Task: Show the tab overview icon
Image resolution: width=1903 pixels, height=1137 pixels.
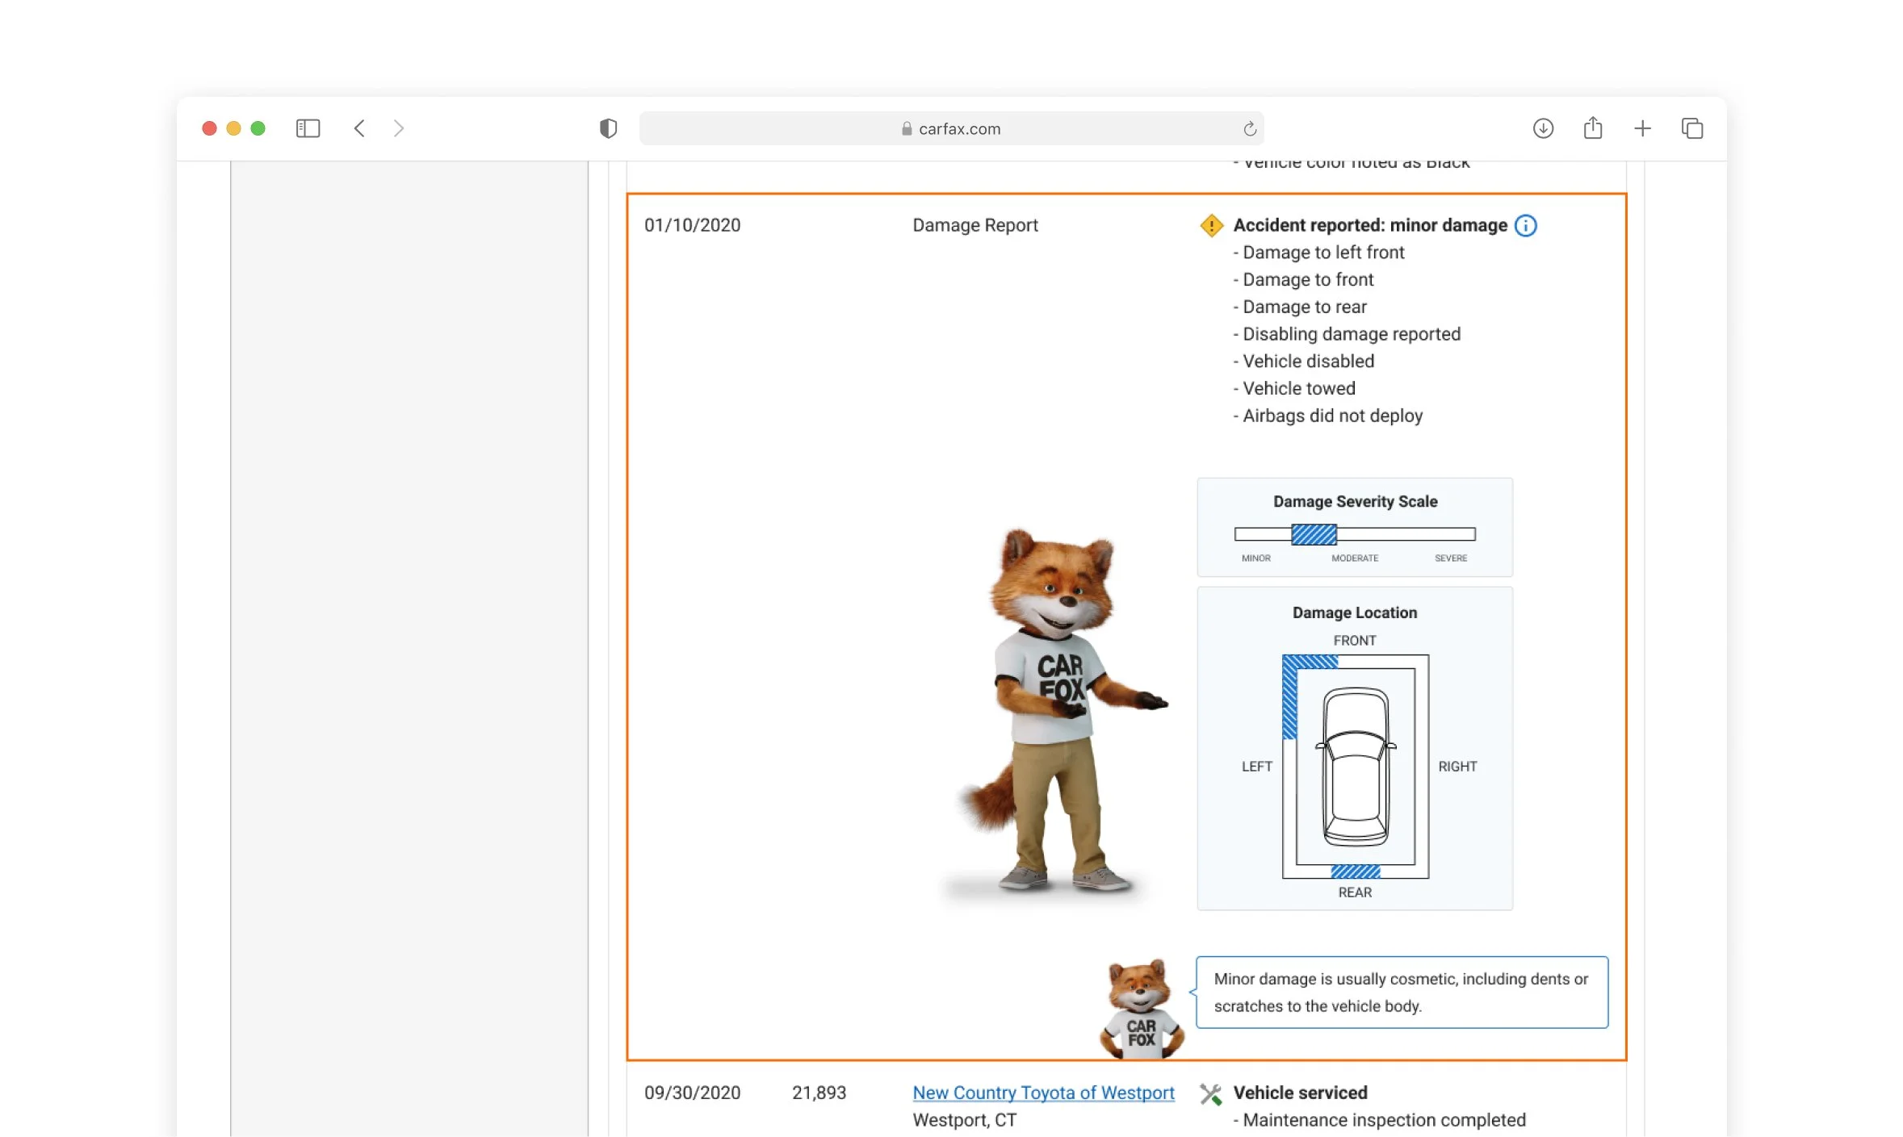Action: [1692, 128]
